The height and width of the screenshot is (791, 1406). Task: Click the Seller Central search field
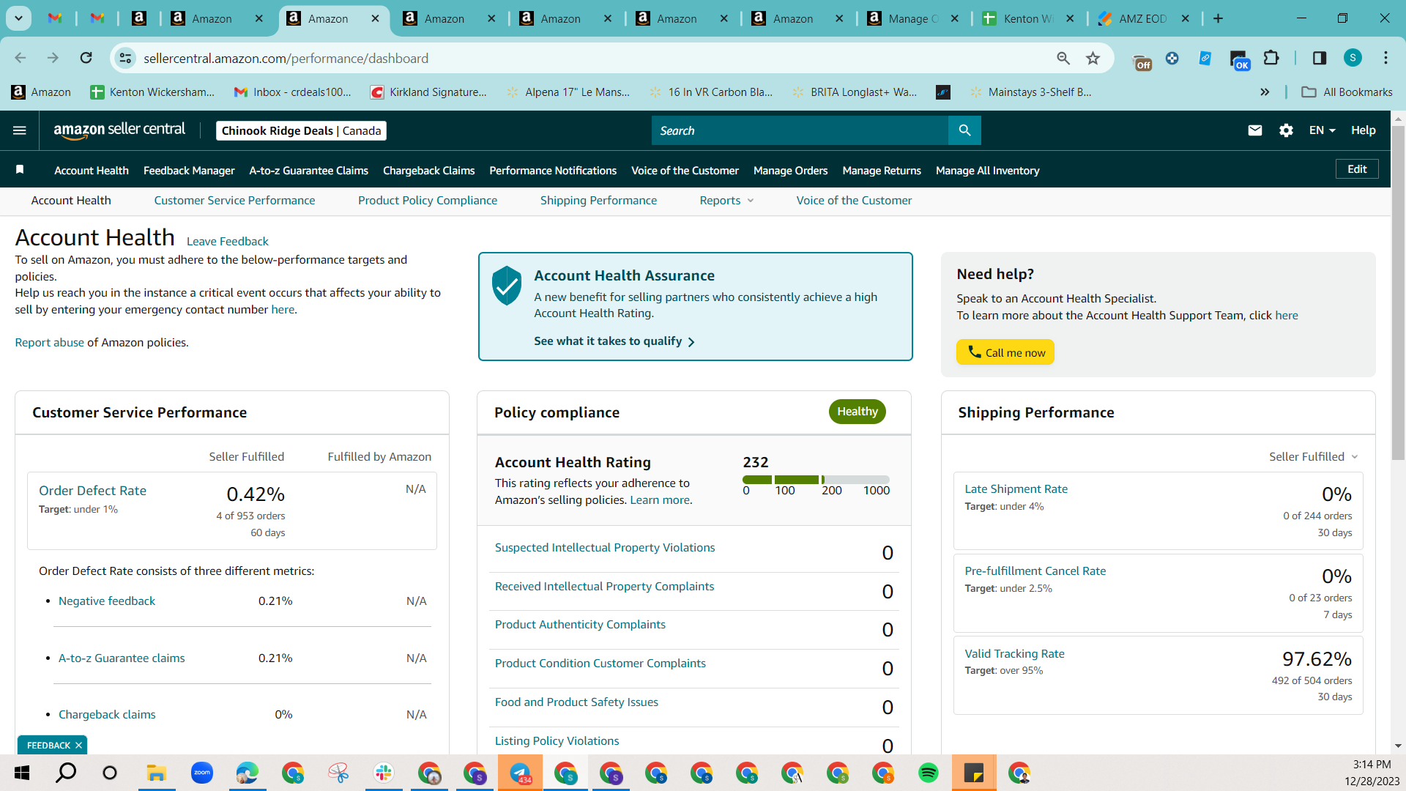coord(800,130)
